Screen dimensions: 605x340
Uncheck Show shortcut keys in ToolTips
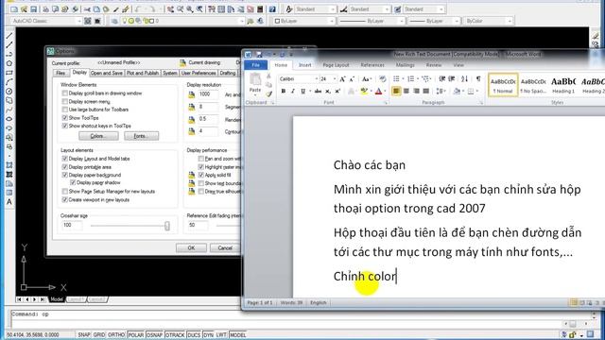click(65, 126)
